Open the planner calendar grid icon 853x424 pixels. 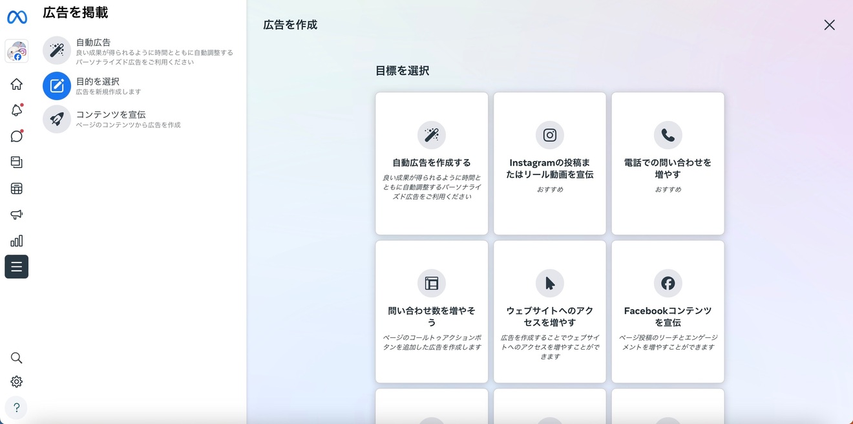pos(17,189)
